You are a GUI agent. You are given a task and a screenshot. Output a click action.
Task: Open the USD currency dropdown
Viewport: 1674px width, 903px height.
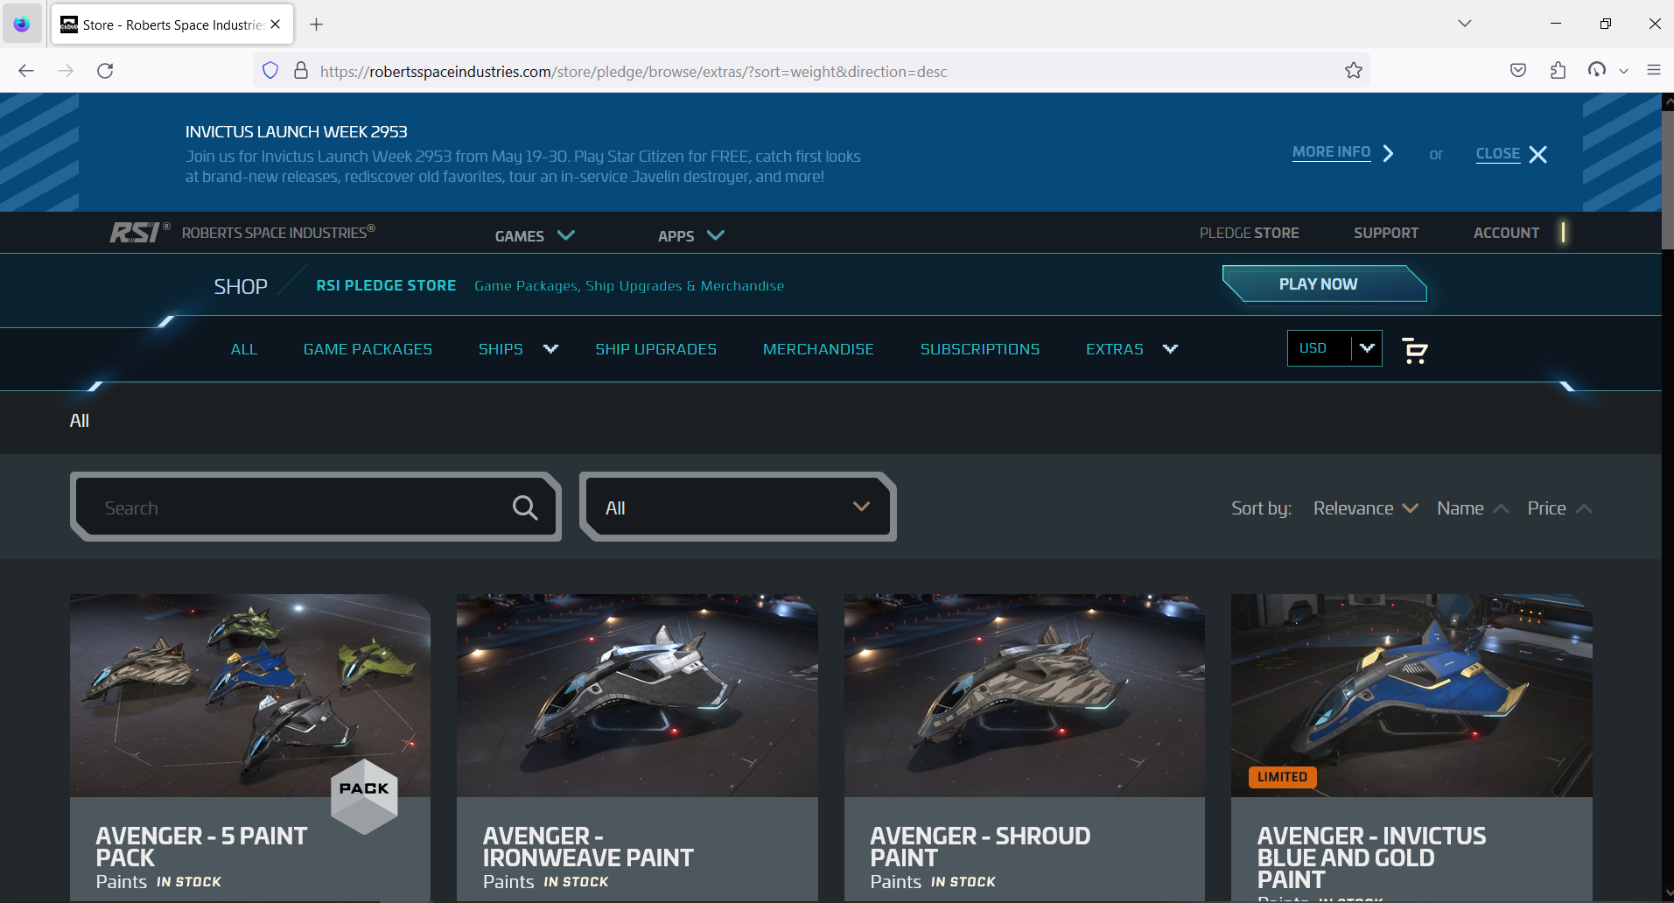click(1334, 347)
